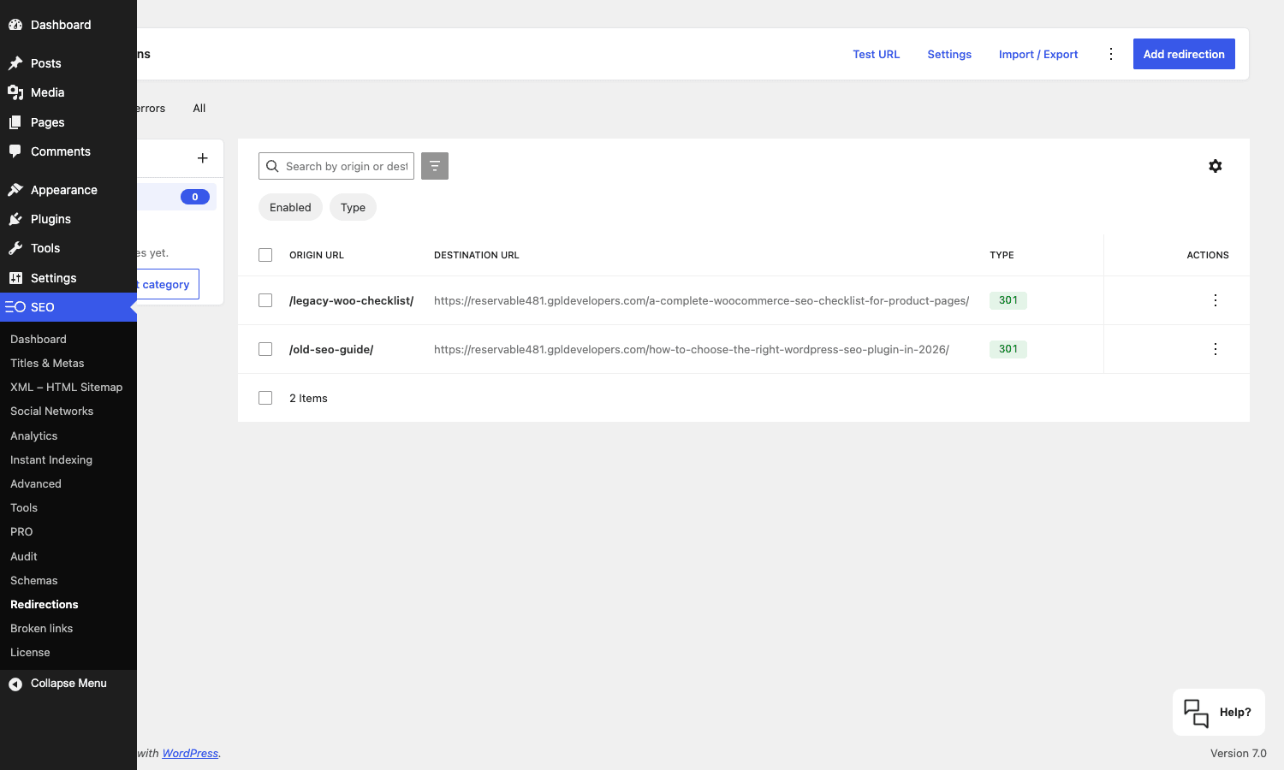Open the Enabled filter dropdown
Screen dimensions: 1284x770
click(x=290, y=207)
